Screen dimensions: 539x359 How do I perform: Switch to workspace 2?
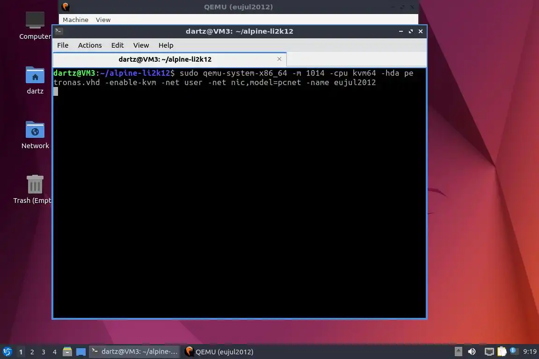point(32,352)
